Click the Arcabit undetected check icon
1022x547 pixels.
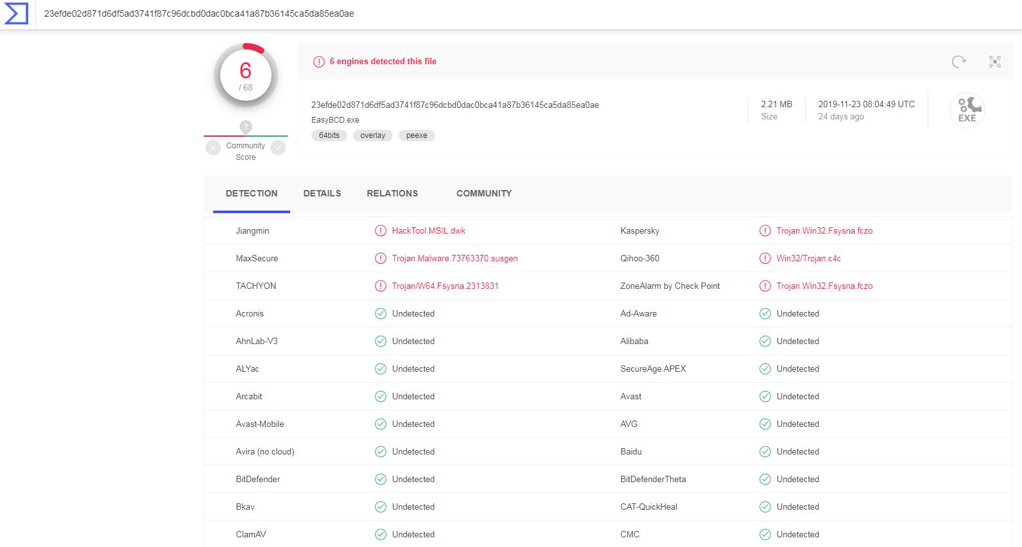[381, 396]
